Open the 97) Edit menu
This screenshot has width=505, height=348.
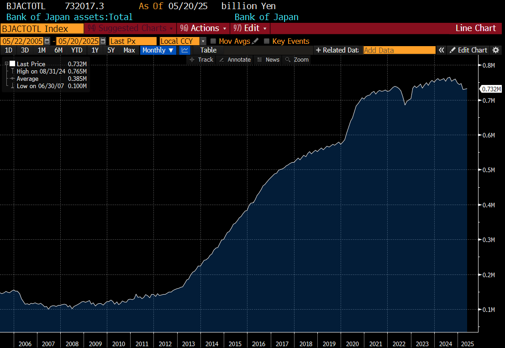point(250,28)
